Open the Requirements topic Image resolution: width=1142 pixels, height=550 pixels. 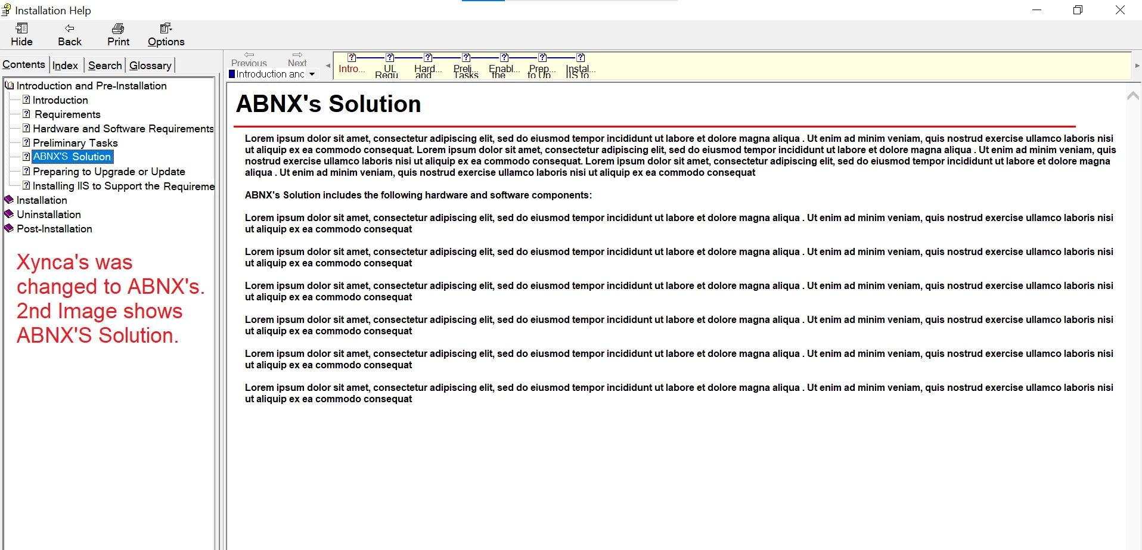[x=67, y=114]
